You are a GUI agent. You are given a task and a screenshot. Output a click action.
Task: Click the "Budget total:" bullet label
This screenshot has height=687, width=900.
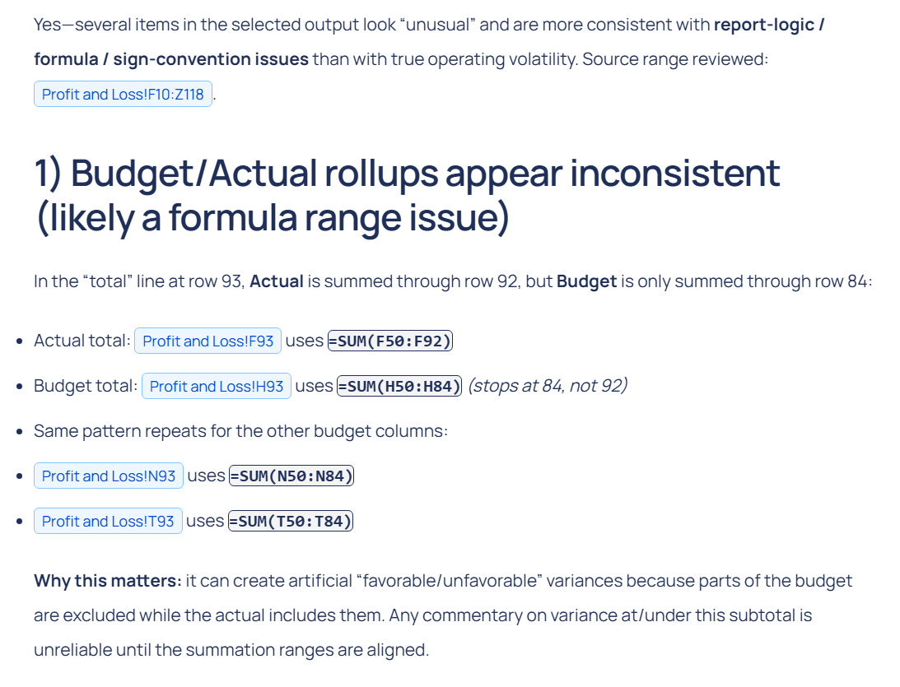point(85,386)
